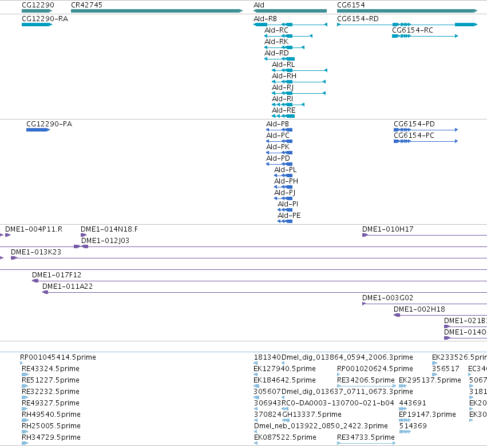Screen dimensions: 487x446
Task: Open the RH25005.5prime EST label
Action: coord(52,426)
